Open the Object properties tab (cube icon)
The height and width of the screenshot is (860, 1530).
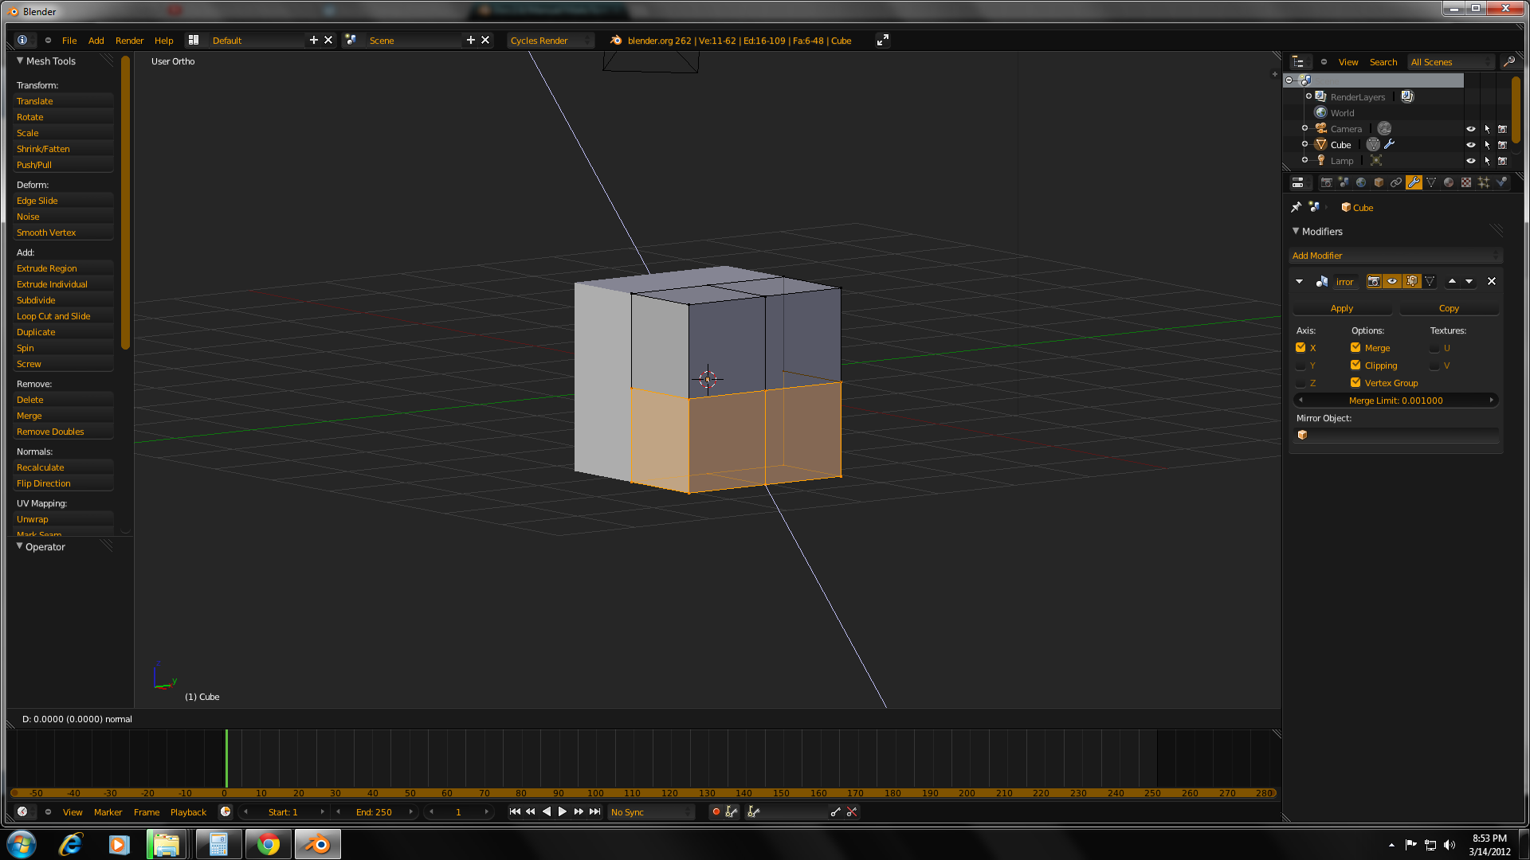[x=1379, y=182]
